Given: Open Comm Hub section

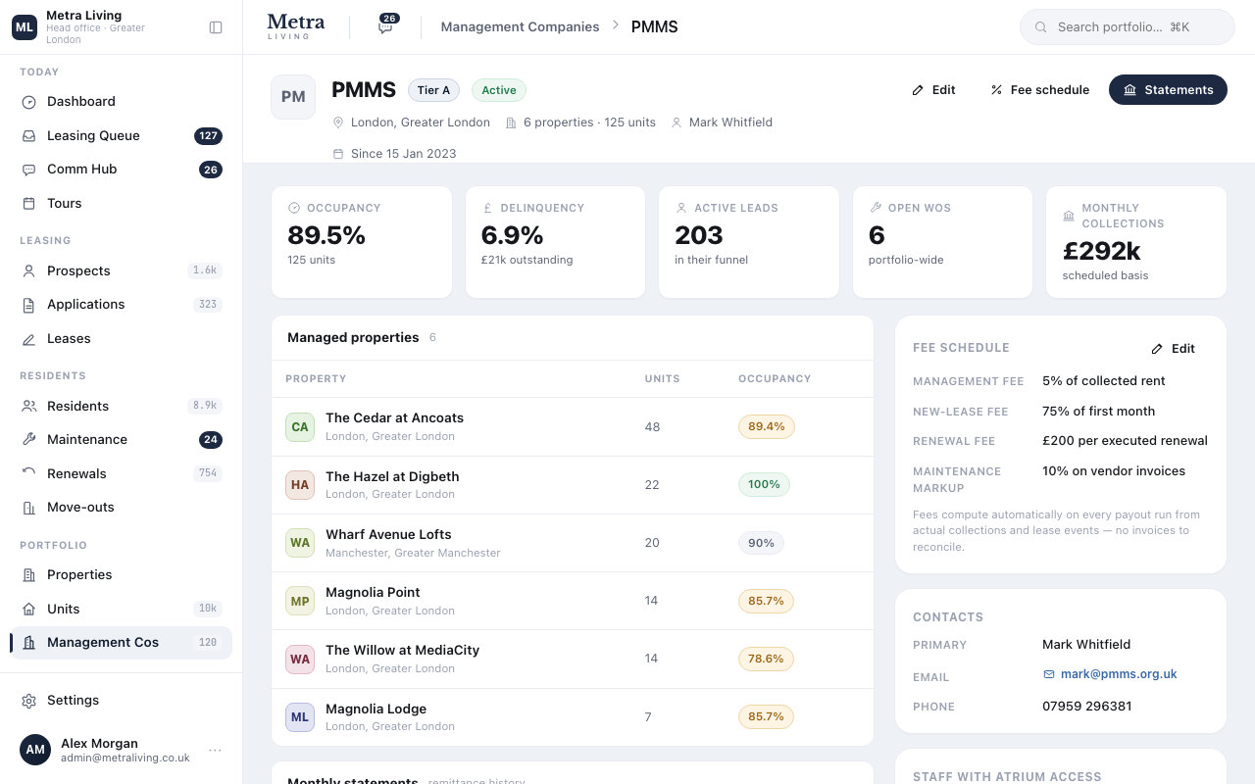Looking at the screenshot, I should [x=121, y=170].
